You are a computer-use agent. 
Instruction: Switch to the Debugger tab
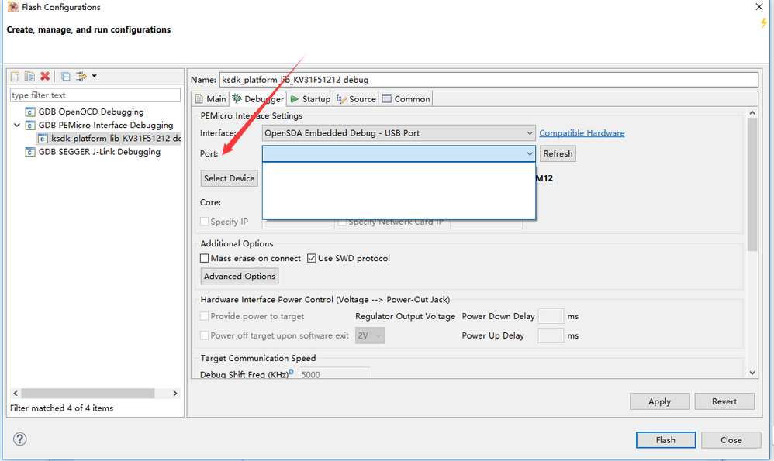tap(258, 99)
